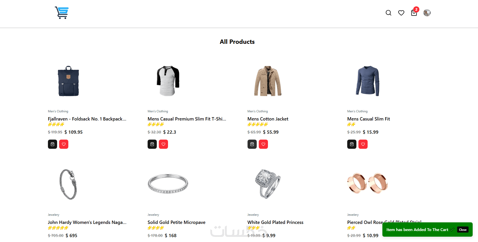The image size is (478, 242).
Task: Favorite the Mens Casual Slim Fit
Action: (363, 144)
